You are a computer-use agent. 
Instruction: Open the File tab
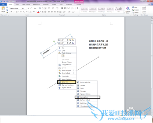tap(3, 4)
